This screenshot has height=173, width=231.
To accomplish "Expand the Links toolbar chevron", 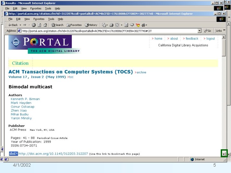I will coord(224,30).
